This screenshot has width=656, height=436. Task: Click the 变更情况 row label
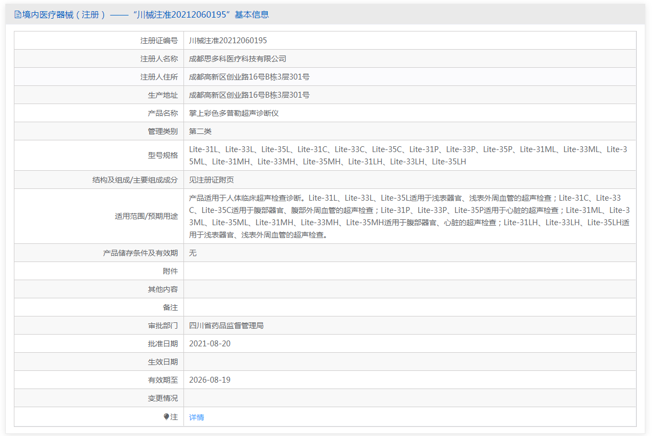click(163, 398)
